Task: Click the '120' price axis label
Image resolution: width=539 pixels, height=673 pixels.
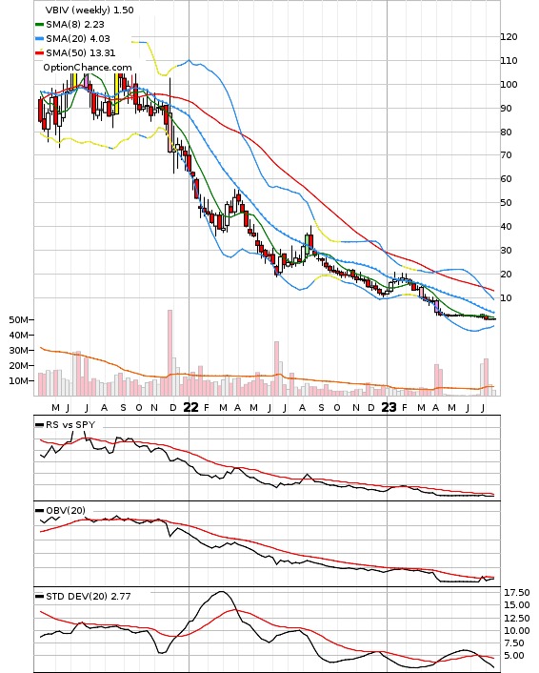Action: coord(509,37)
